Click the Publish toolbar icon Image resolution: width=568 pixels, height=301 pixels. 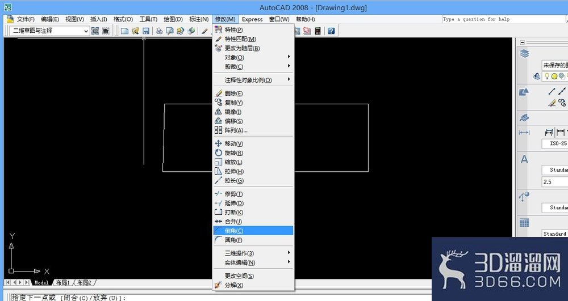tap(181, 31)
